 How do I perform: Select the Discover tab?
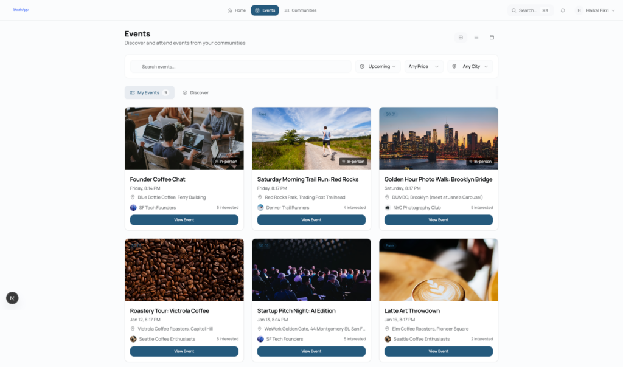click(x=195, y=92)
